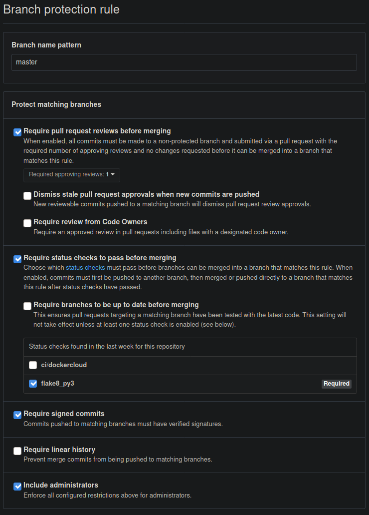Screen dimensions: 369x515
Task: Click the "Required" badge next to flake8_py3
Action: click(337, 383)
